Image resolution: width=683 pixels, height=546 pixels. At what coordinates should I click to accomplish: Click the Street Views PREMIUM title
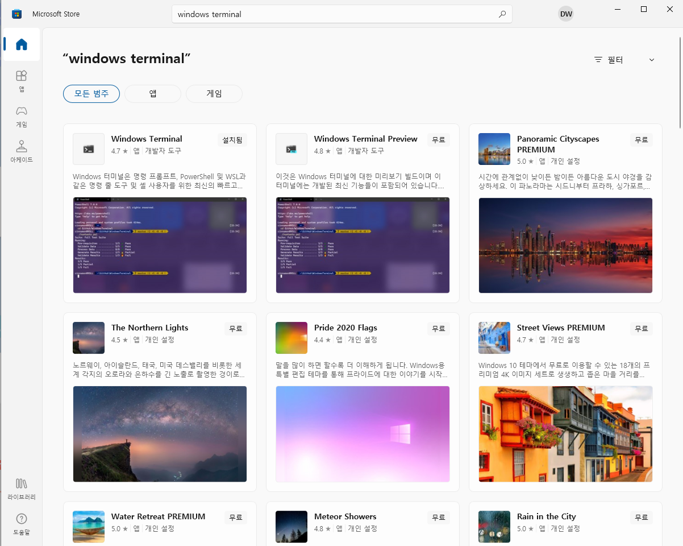[561, 328]
